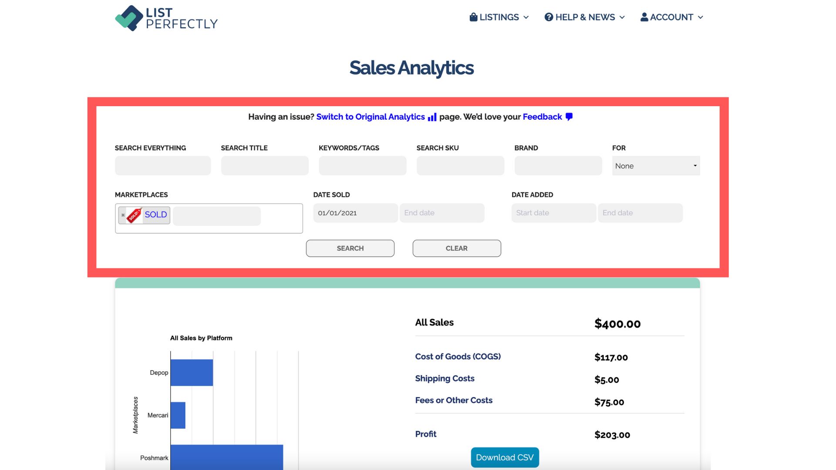The width and height of the screenshot is (836, 470).
Task: Click the person icon beside ACCOUNT
Action: pos(644,17)
